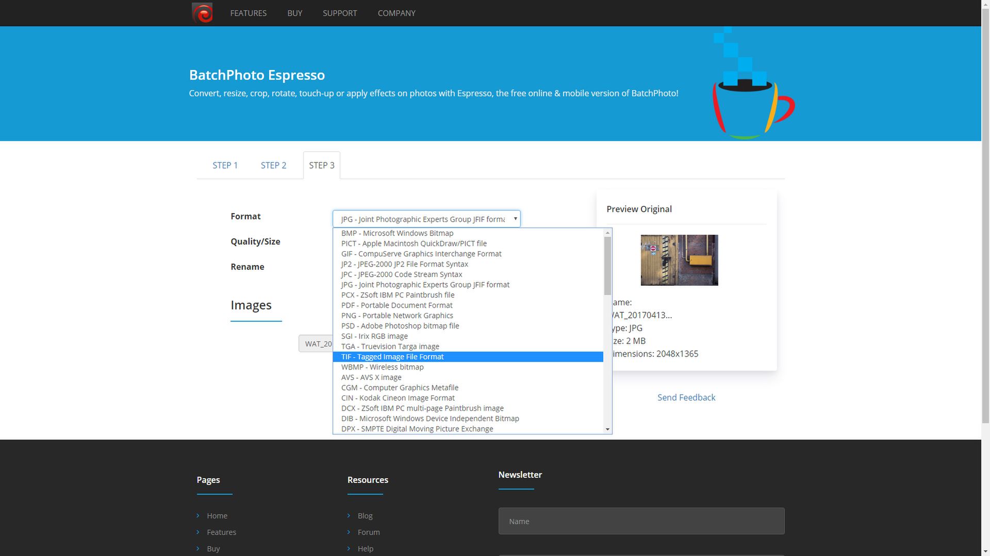Click the preview original image thumbnail
This screenshot has width=990, height=556.
click(x=679, y=260)
